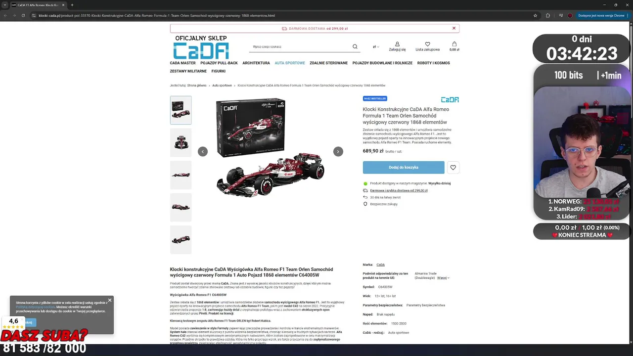633x356 pixels.
Task: Click the browser back arrow
Action: point(5,15)
